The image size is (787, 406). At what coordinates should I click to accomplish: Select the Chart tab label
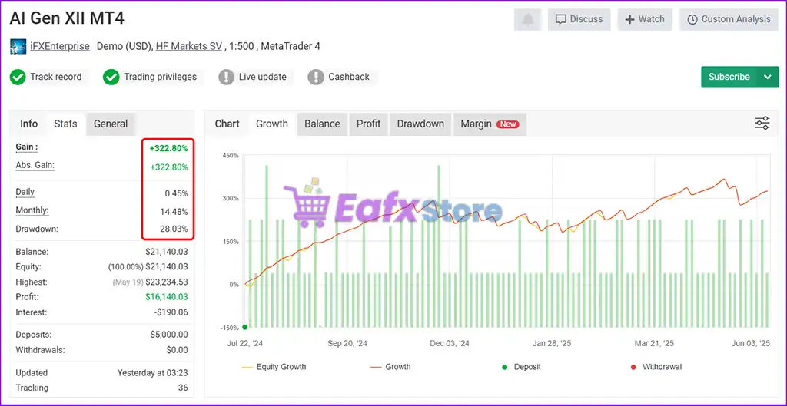[227, 124]
